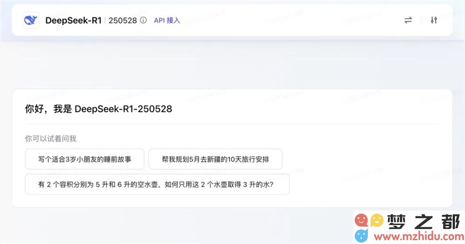465x244 pixels.
Task: Click the DeepSeek whale logo icon
Action: 31,20
